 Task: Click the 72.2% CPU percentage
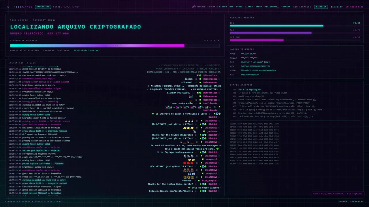357,23
